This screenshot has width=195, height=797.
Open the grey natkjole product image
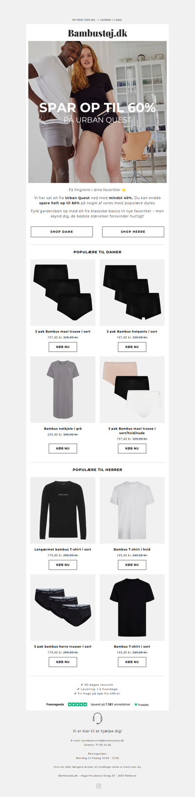point(63,389)
